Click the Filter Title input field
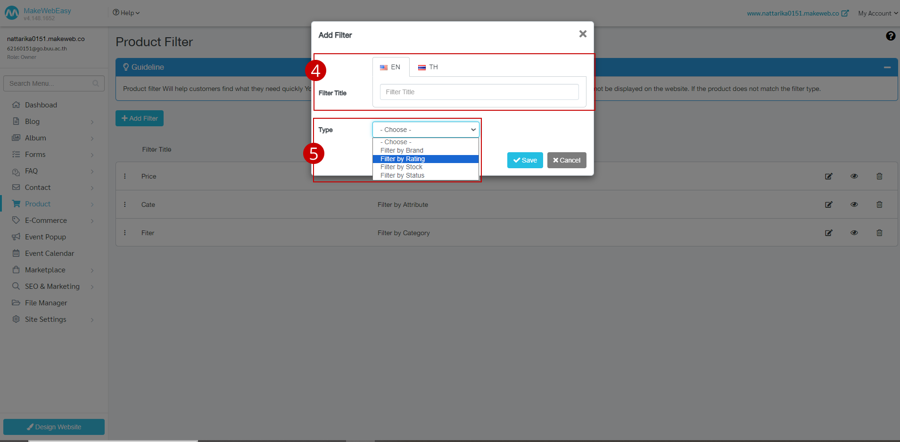Viewport: 900px width, 442px height. coord(479,91)
